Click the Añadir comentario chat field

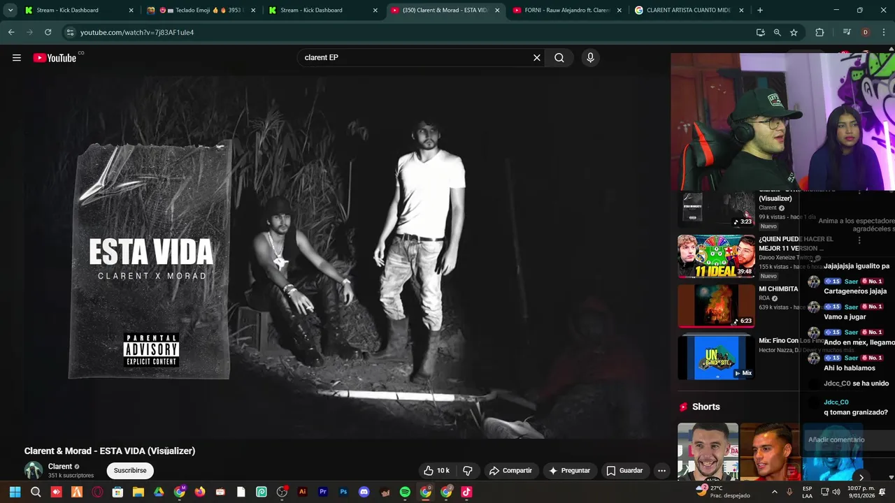[x=849, y=440]
